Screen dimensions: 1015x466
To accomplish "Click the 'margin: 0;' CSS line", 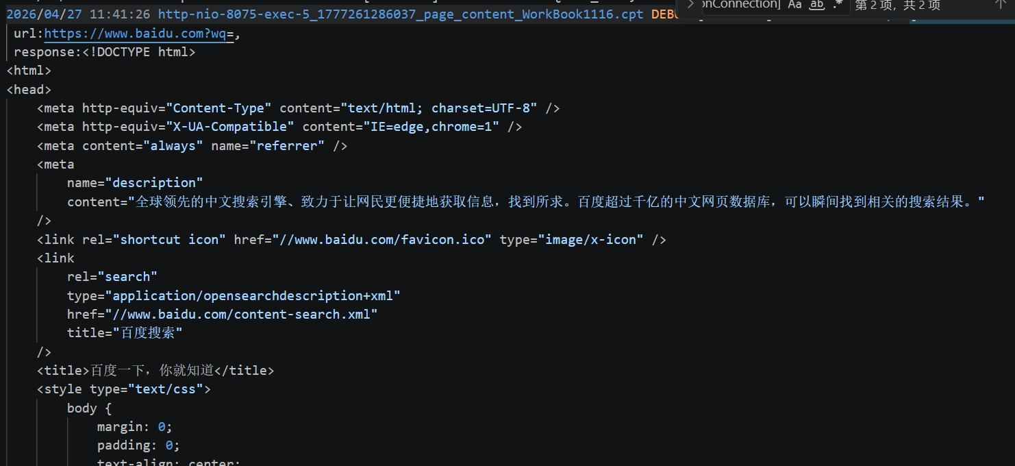I will click(x=135, y=427).
